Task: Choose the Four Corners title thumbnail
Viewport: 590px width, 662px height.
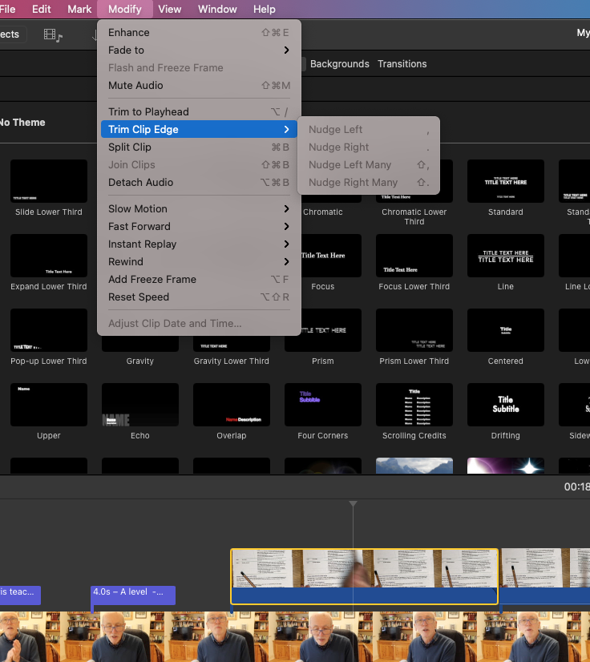Action: (323, 405)
